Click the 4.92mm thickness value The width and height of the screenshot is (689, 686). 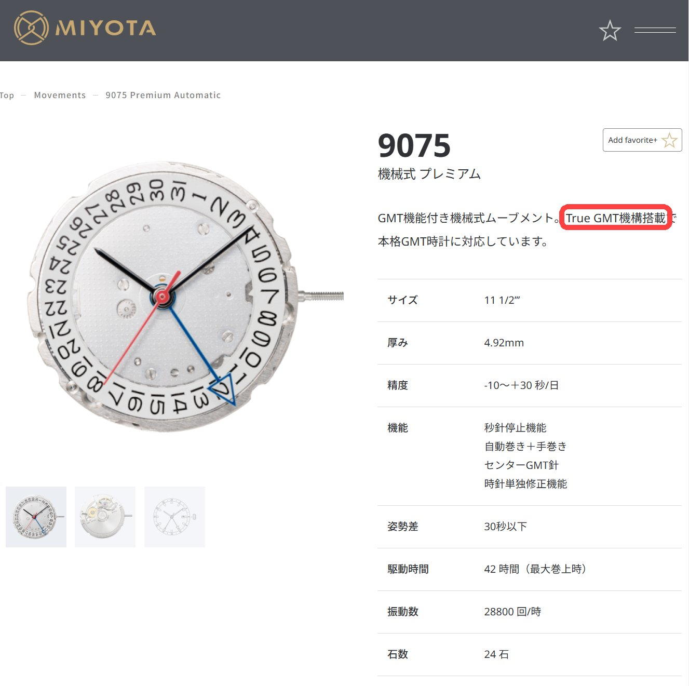(504, 343)
